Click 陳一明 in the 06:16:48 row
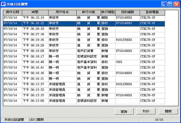The image size is (181, 123). (x=54, y=62)
